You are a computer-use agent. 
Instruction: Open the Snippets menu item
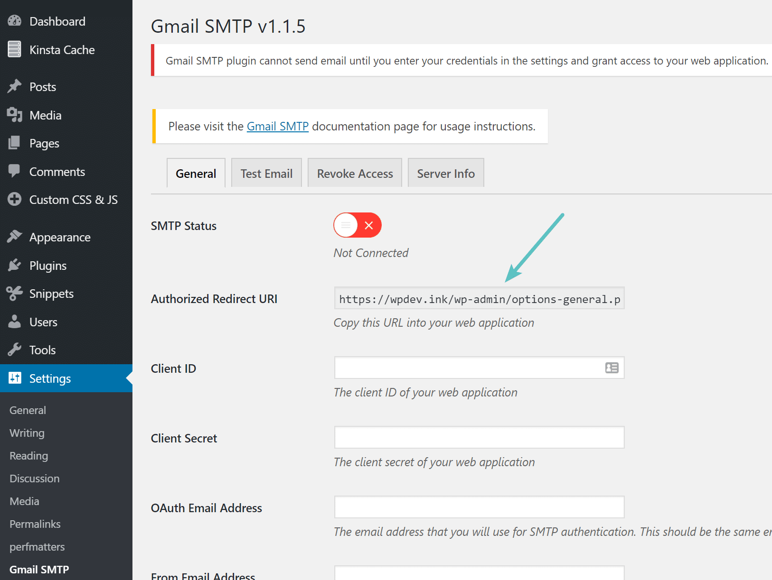(x=51, y=294)
